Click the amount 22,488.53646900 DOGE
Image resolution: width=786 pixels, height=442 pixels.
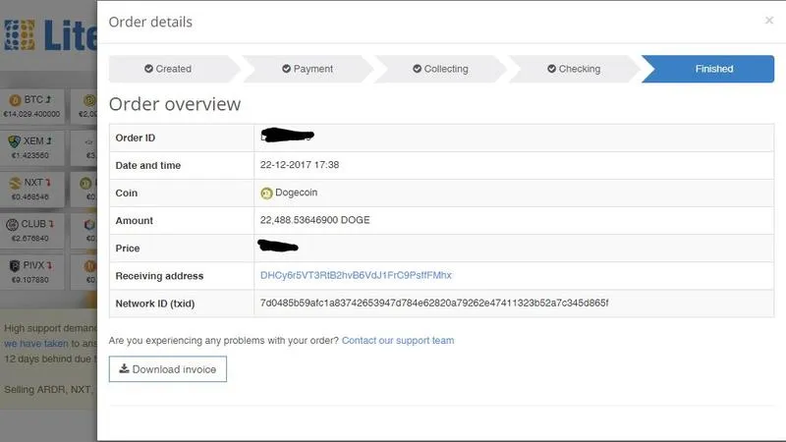click(314, 220)
